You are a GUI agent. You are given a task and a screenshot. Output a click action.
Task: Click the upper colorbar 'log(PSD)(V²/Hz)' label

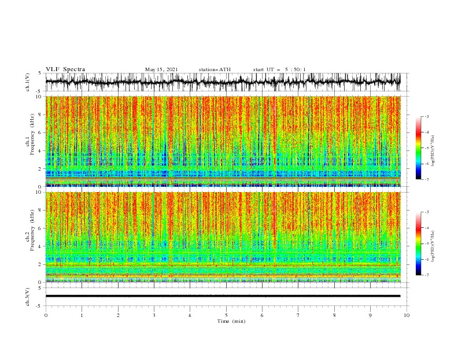pos(433,151)
